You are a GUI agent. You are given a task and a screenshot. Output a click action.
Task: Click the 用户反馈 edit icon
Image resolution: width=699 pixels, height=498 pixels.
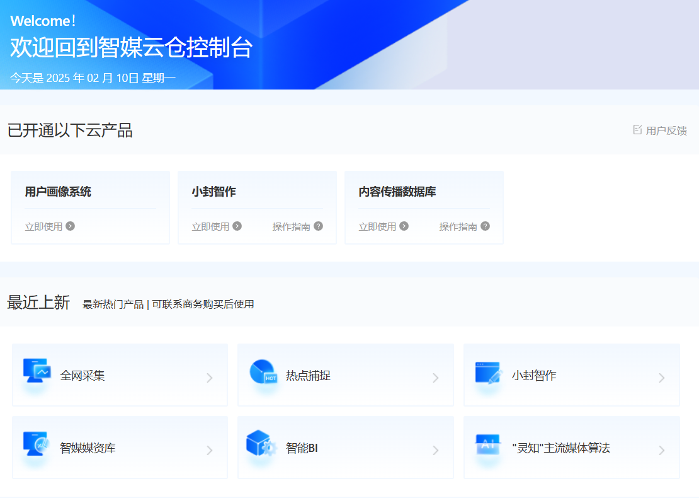pos(637,130)
